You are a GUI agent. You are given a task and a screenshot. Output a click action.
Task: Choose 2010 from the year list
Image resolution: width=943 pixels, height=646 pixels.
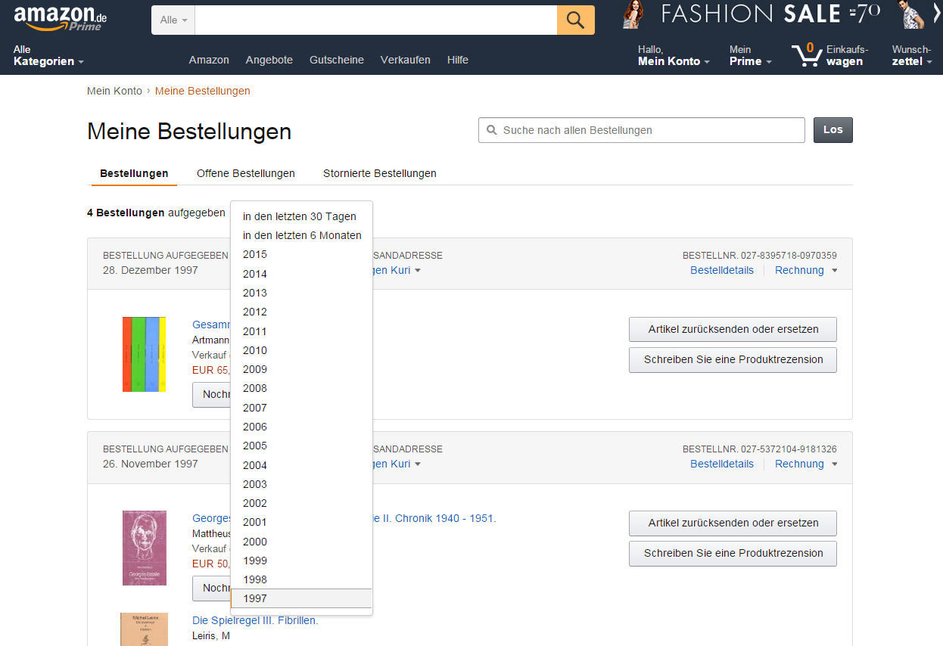pos(302,350)
